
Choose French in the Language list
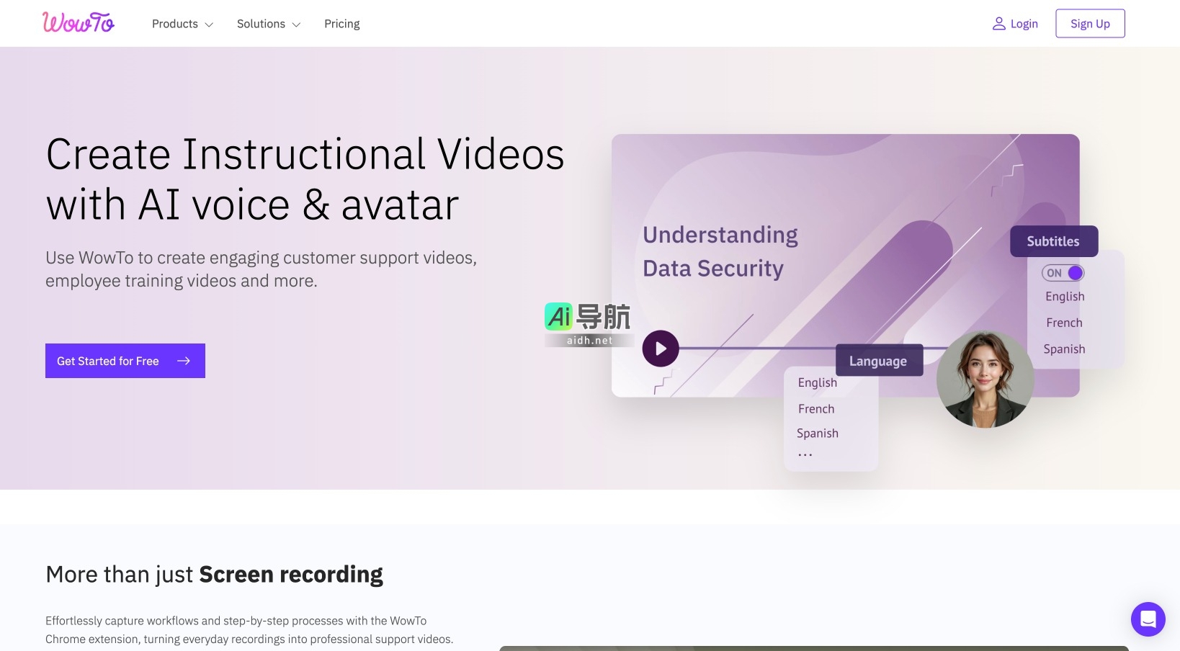(x=816, y=409)
